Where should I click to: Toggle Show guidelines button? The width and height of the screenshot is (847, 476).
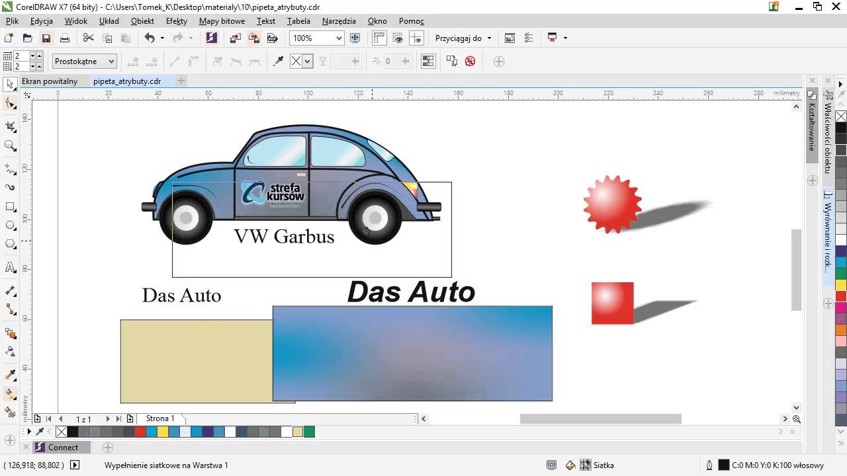coord(417,38)
